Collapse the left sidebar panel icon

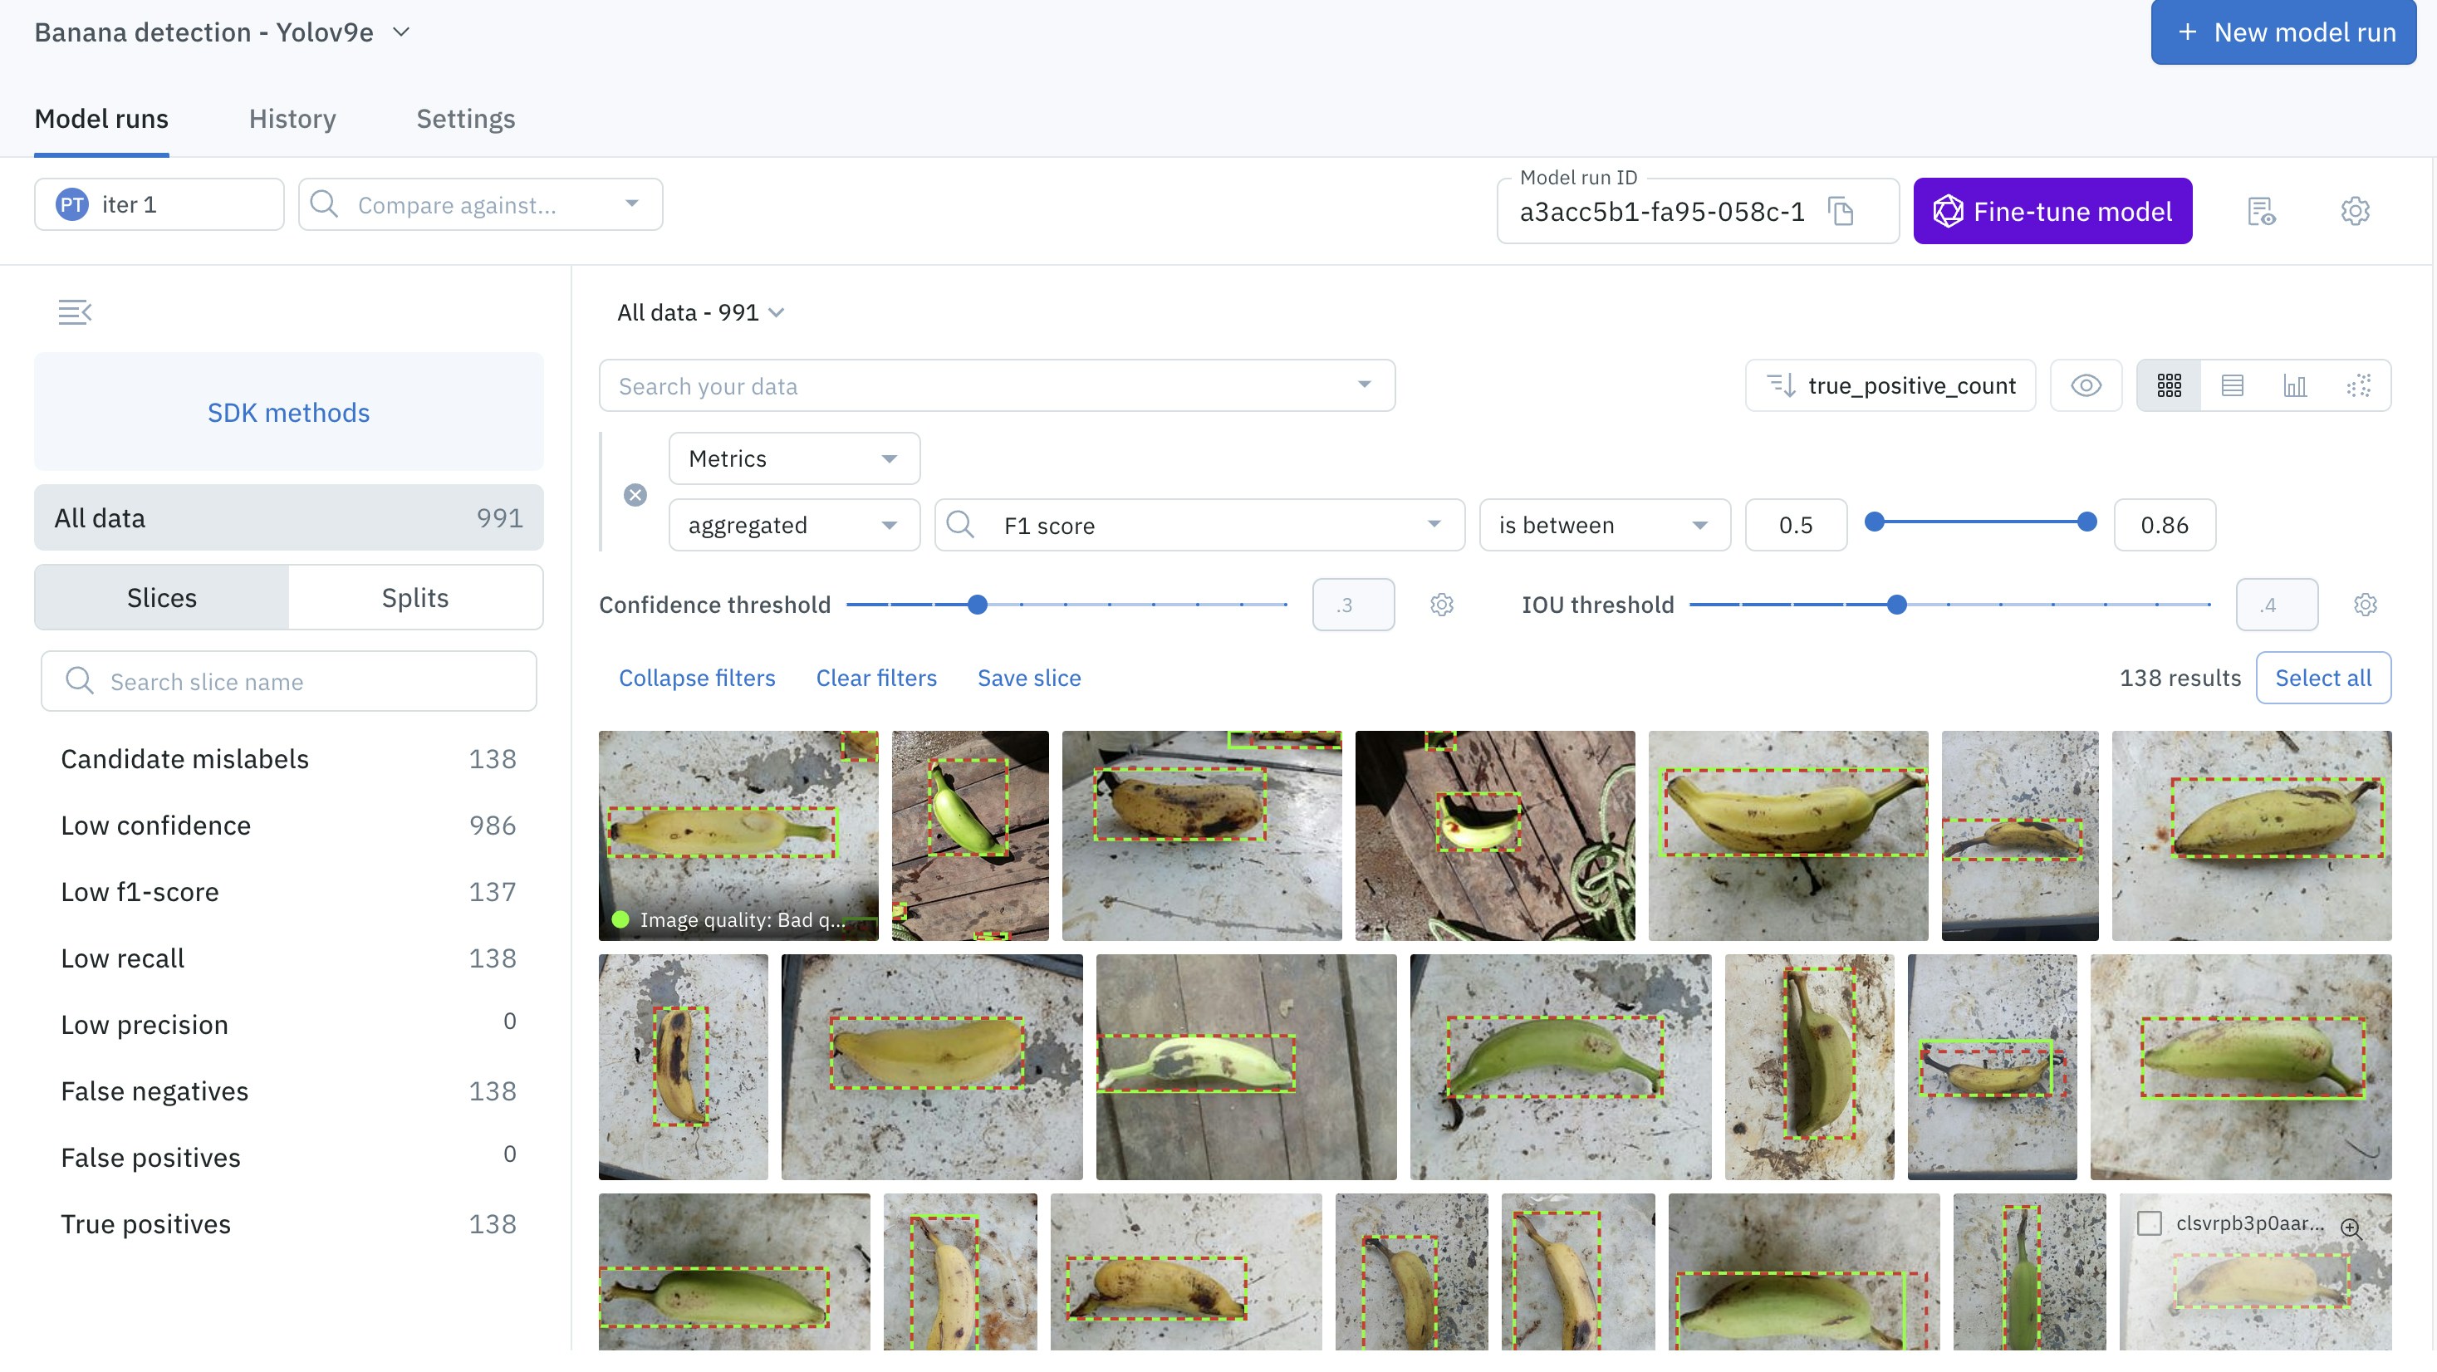[x=75, y=311]
